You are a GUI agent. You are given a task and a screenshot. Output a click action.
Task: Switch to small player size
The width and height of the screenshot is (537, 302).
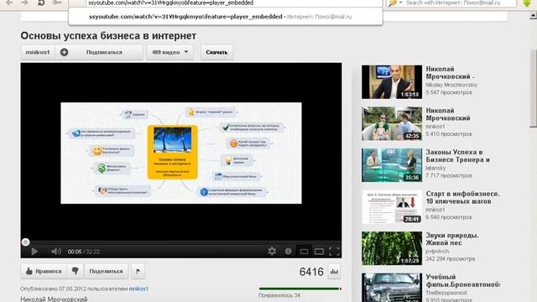tap(304, 252)
